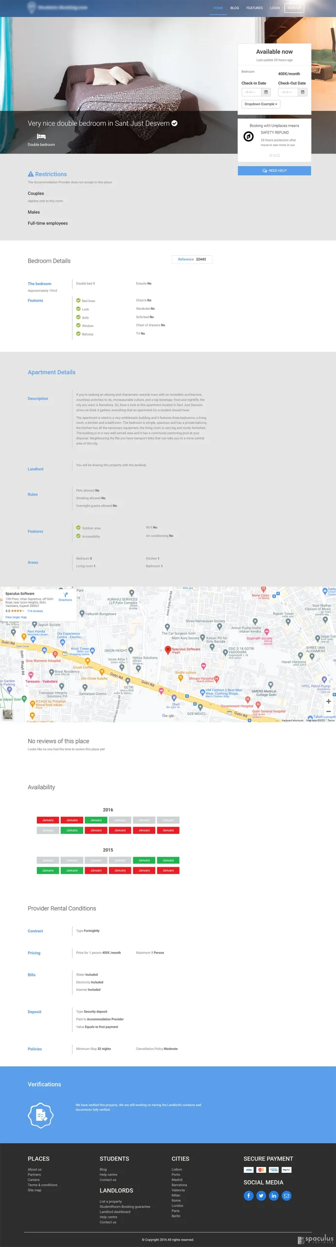The width and height of the screenshot is (336, 1247).
Task: Click the American Express payment icon
Action: click(x=274, y=1170)
